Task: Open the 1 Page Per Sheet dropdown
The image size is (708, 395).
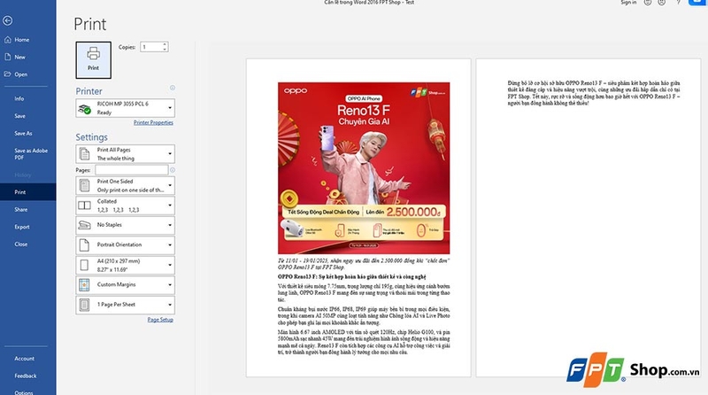Action: [x=125, y=305]
